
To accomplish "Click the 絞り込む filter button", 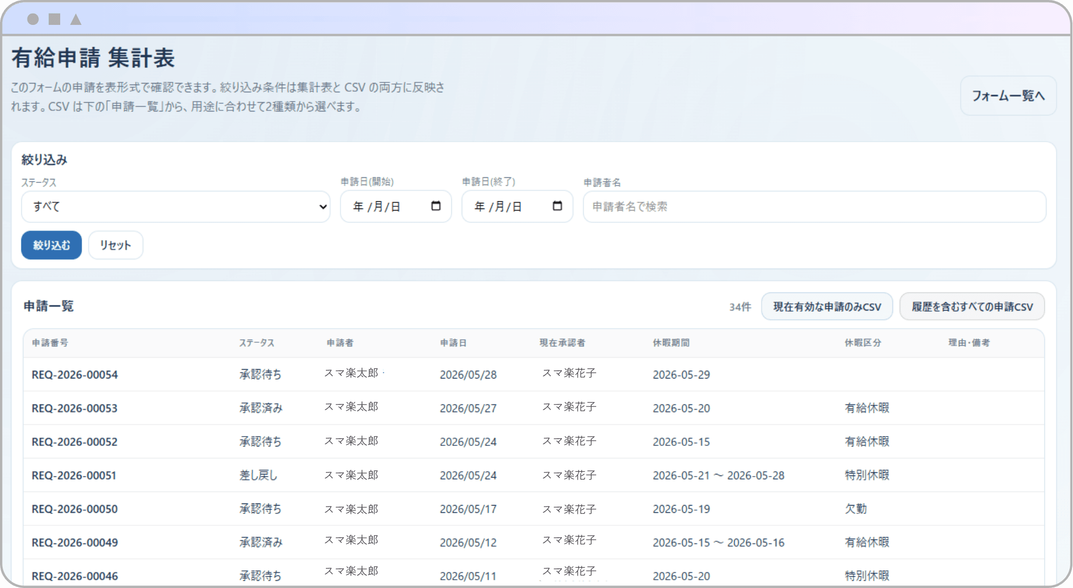I will [x=51, y=245].
